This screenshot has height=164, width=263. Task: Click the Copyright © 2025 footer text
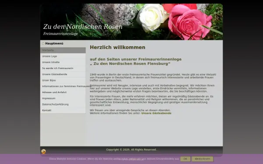coord(131,150)
